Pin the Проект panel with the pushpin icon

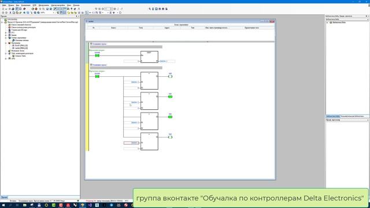[x=76, y=16]
